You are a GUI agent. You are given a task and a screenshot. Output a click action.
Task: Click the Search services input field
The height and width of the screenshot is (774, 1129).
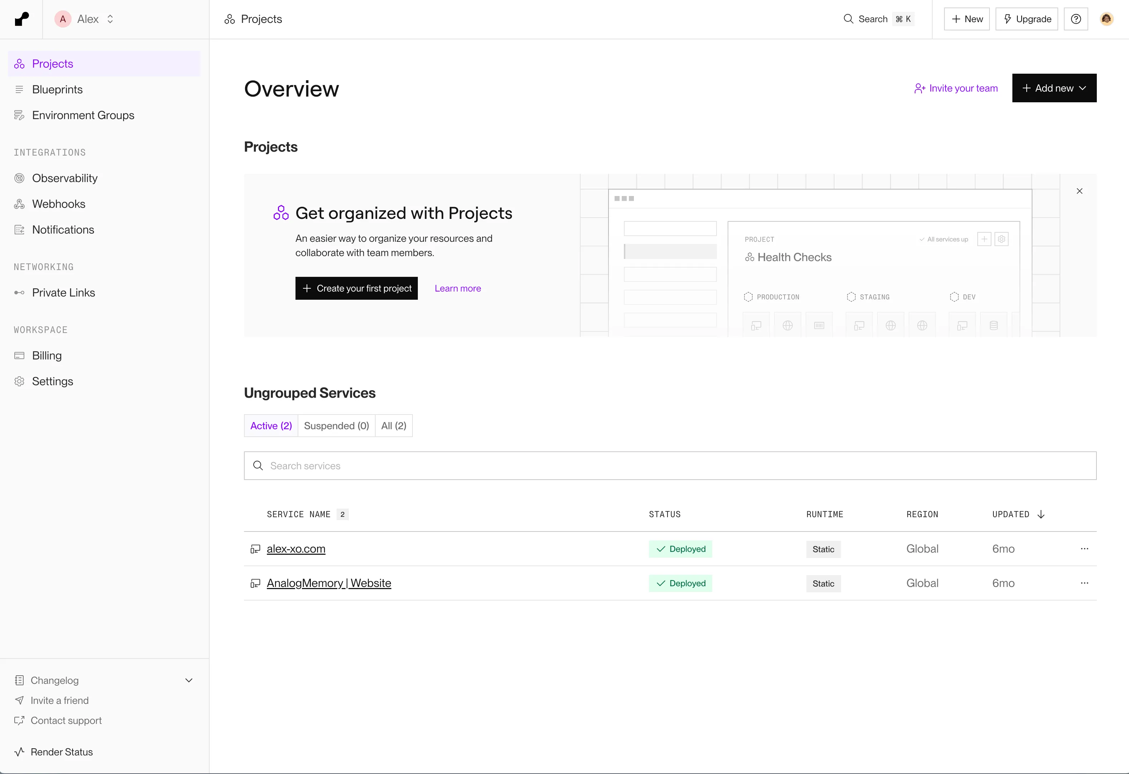click(670, 466)
